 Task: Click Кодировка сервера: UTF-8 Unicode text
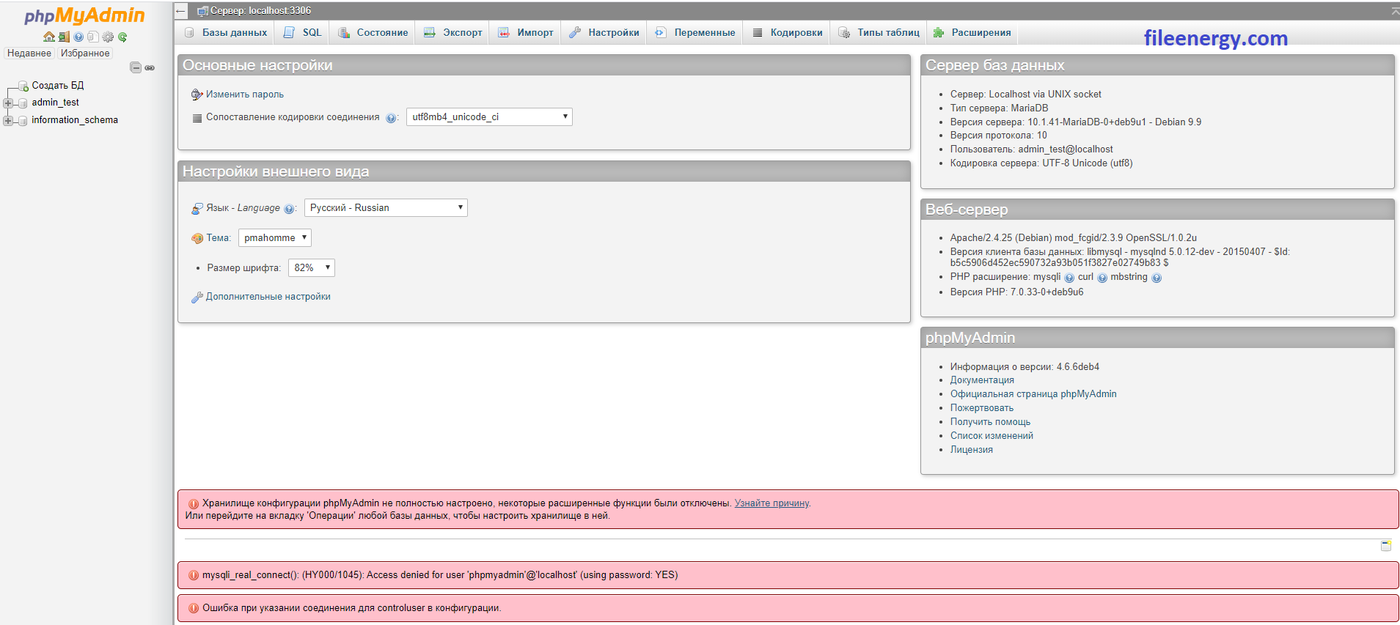pos(1041,163)
